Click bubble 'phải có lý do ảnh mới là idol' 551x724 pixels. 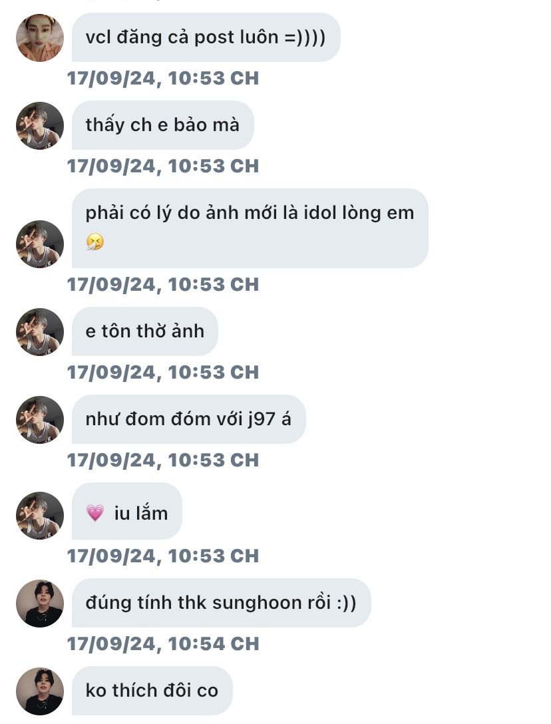pyautogui.click(x=250, y=228)
